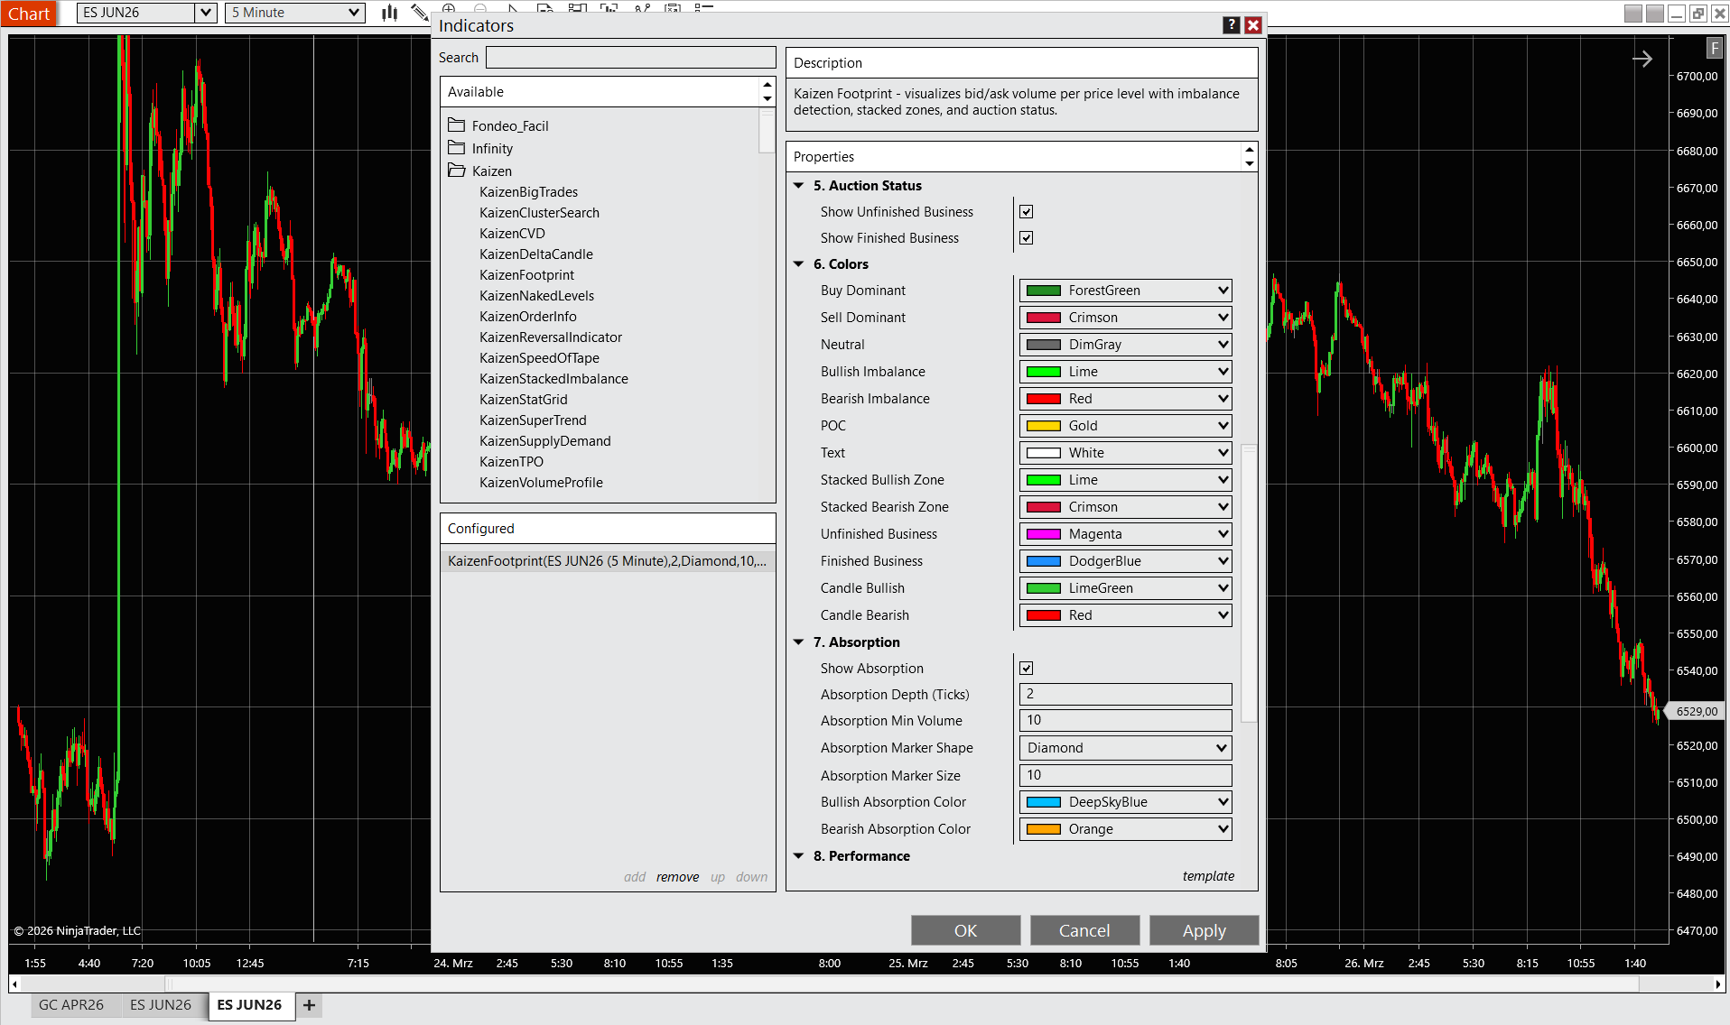Select the drawing tools pencil icon
Viewport: 1730px width, 1025px height.
pyautogui.click(x=419, y=13)
